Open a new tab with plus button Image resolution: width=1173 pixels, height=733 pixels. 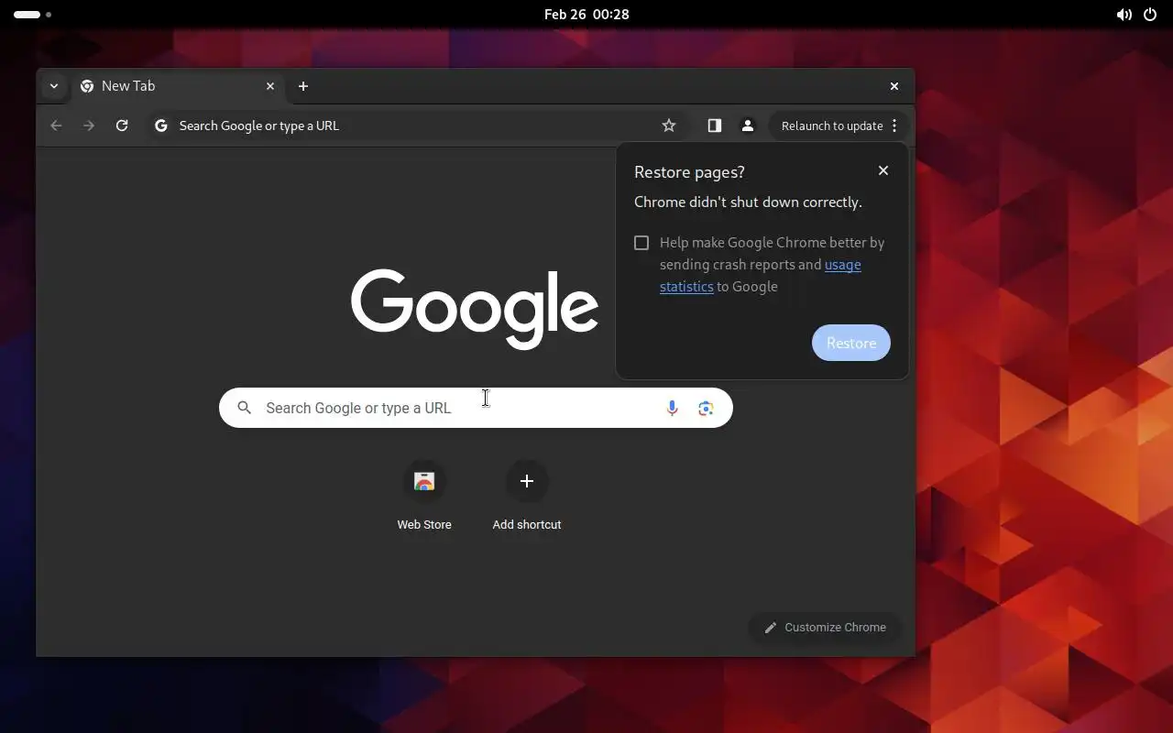point(303,86)
